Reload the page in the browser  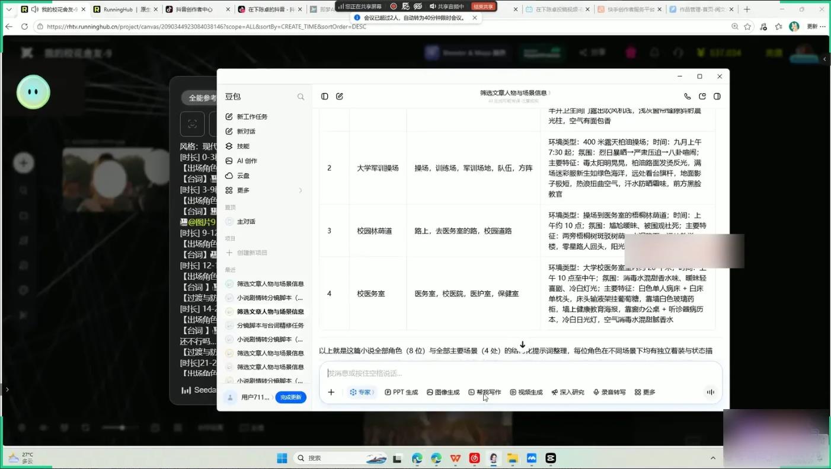(24, 27)
